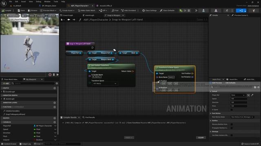Toggle Propagate Notifies To checkbox
The width and height of the screenshot is (261, 146).
click(x=232, y=128)
